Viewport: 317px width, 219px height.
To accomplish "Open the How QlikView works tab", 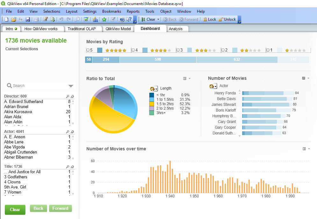I will (41, 29).
